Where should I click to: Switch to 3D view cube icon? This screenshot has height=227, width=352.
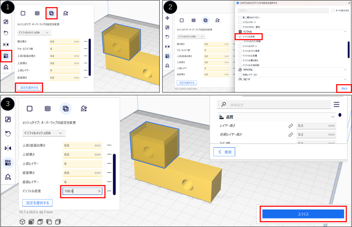(x=22, y=222)
